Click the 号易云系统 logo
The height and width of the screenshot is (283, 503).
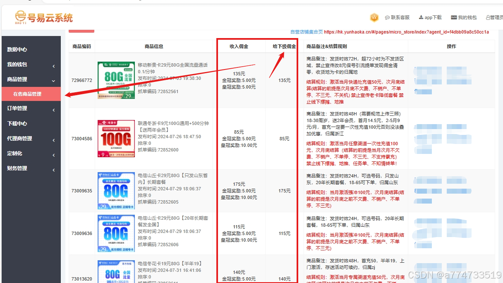point(44,17)
